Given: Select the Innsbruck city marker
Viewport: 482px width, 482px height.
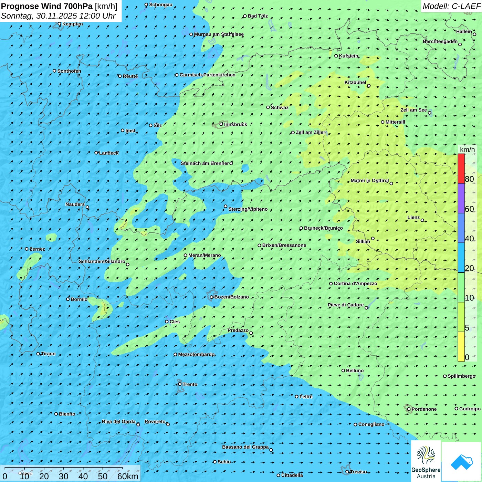Looking at the screenshot, I should click(x=221, y=124).
